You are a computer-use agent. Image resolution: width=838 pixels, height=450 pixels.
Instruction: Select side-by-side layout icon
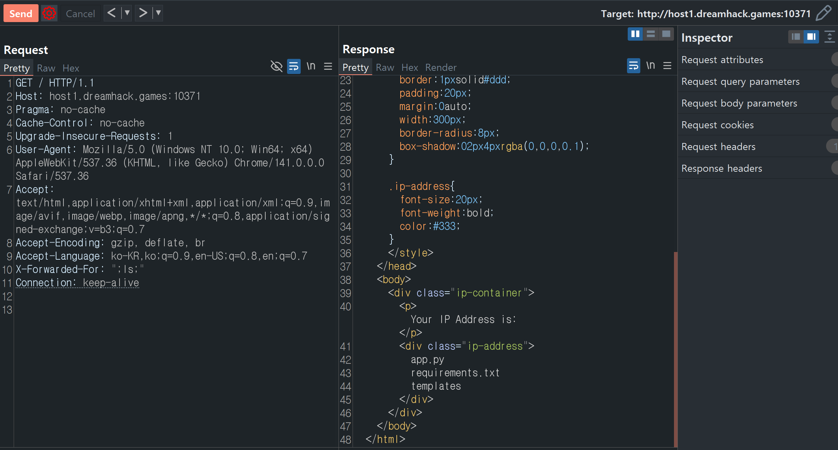click(635, 34)
